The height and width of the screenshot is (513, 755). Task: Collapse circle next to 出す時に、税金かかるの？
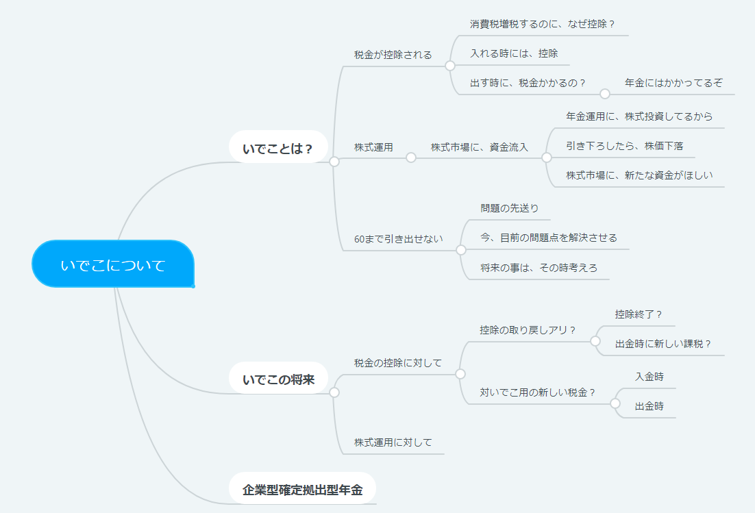point(605,94)
